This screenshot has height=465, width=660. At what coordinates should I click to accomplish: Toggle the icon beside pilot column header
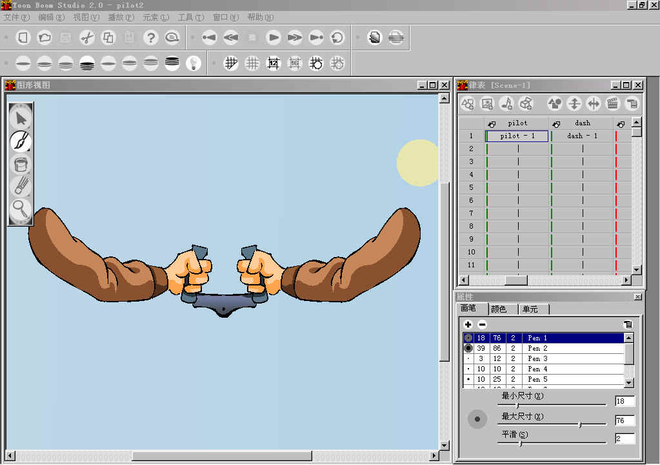[492, 124]
